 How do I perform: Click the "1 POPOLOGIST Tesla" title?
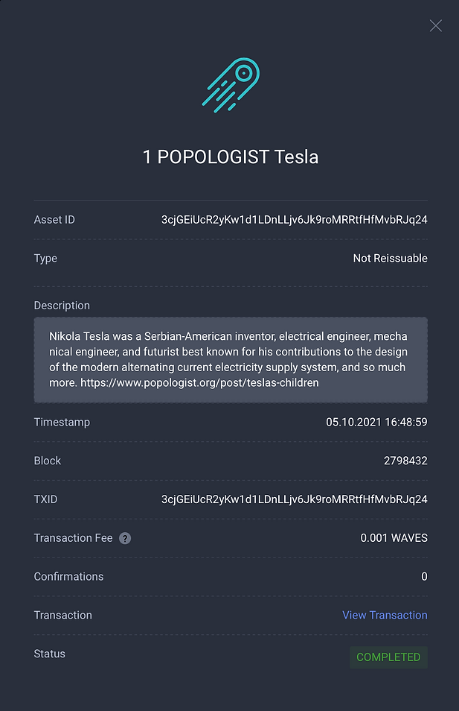pyautogui.click(x=231, y=157)
